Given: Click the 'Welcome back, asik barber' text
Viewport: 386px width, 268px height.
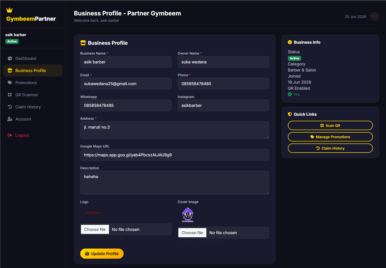Looking at the screenshot, I should click(97, 20).
